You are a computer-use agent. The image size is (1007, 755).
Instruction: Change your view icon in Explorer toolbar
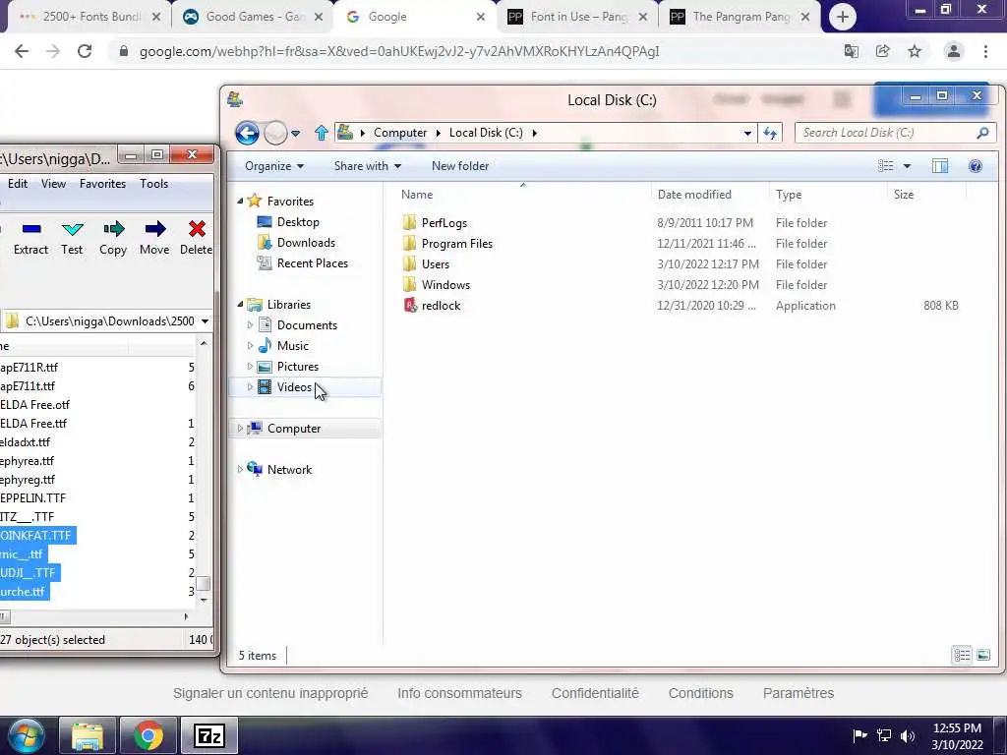886,166
